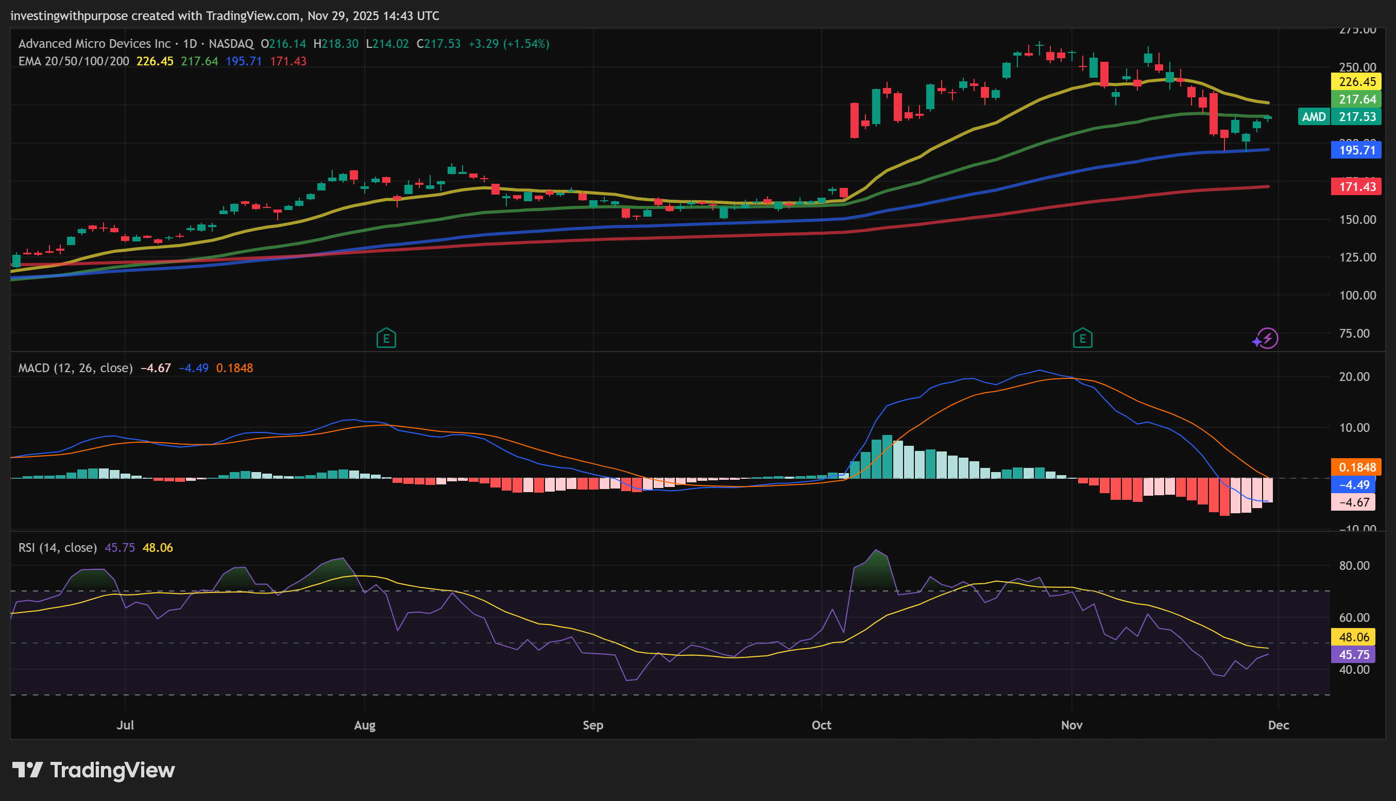
Task: Click the green 217.64 EMA price label
Action: point(1356,99)
